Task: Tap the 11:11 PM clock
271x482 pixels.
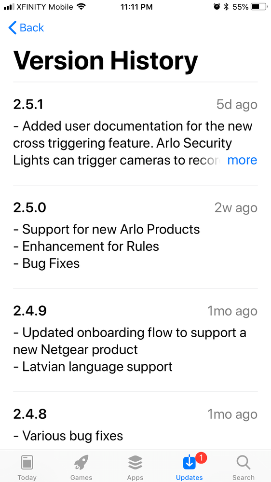Action: [x=136, y=7]
